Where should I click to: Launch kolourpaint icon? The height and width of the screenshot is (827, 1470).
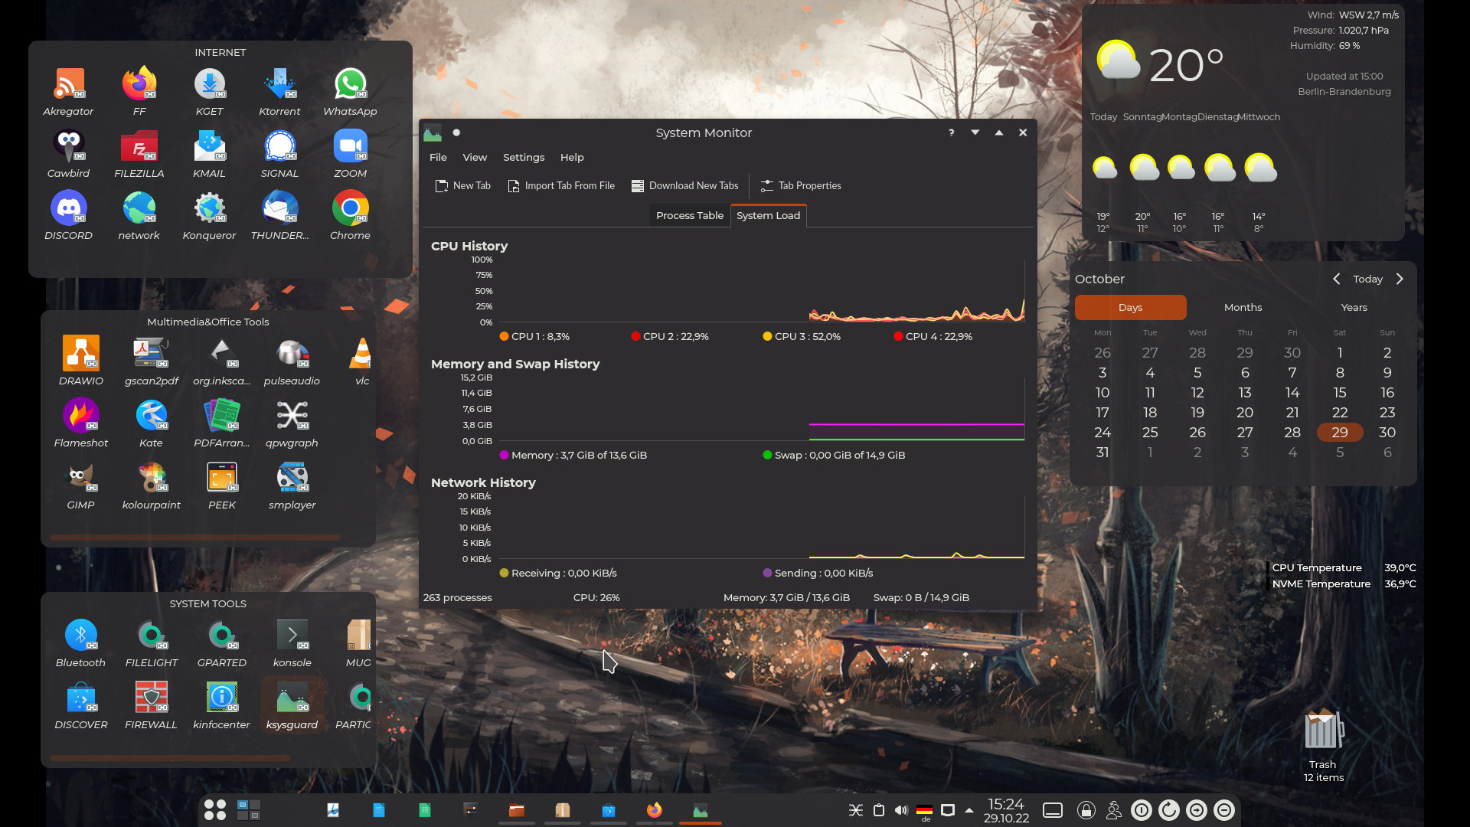tap(152, 485)
